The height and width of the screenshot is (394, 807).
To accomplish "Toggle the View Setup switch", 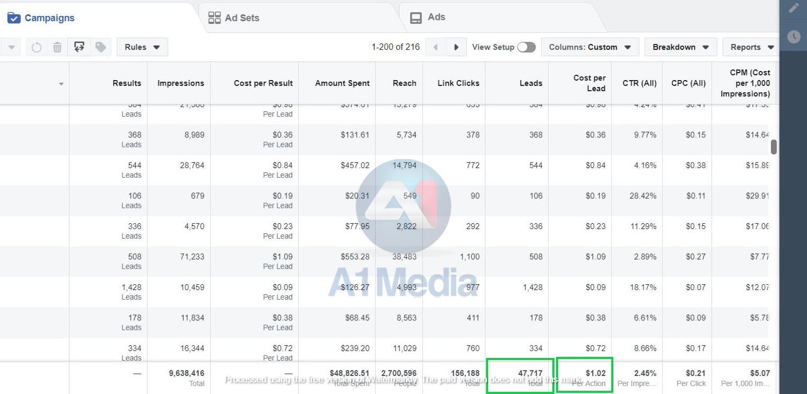I will tap(526, 47).
